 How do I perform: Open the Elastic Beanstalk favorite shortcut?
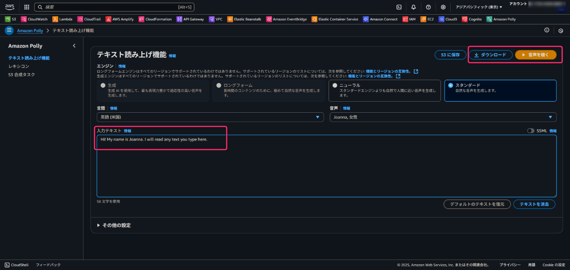click(245, 19)
